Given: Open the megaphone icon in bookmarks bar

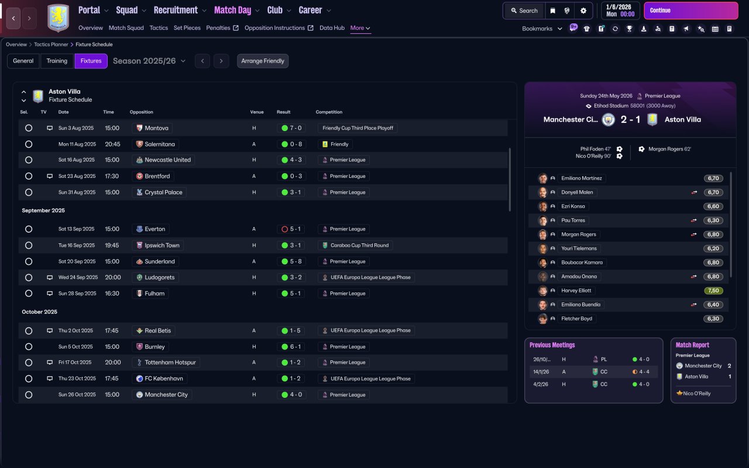Looking at the screenshot, I should point(686,29).
